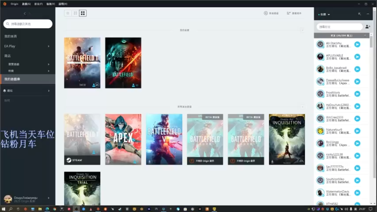Open the Games (G) menu
The image size is (377, 212).
tap(26, 4)
